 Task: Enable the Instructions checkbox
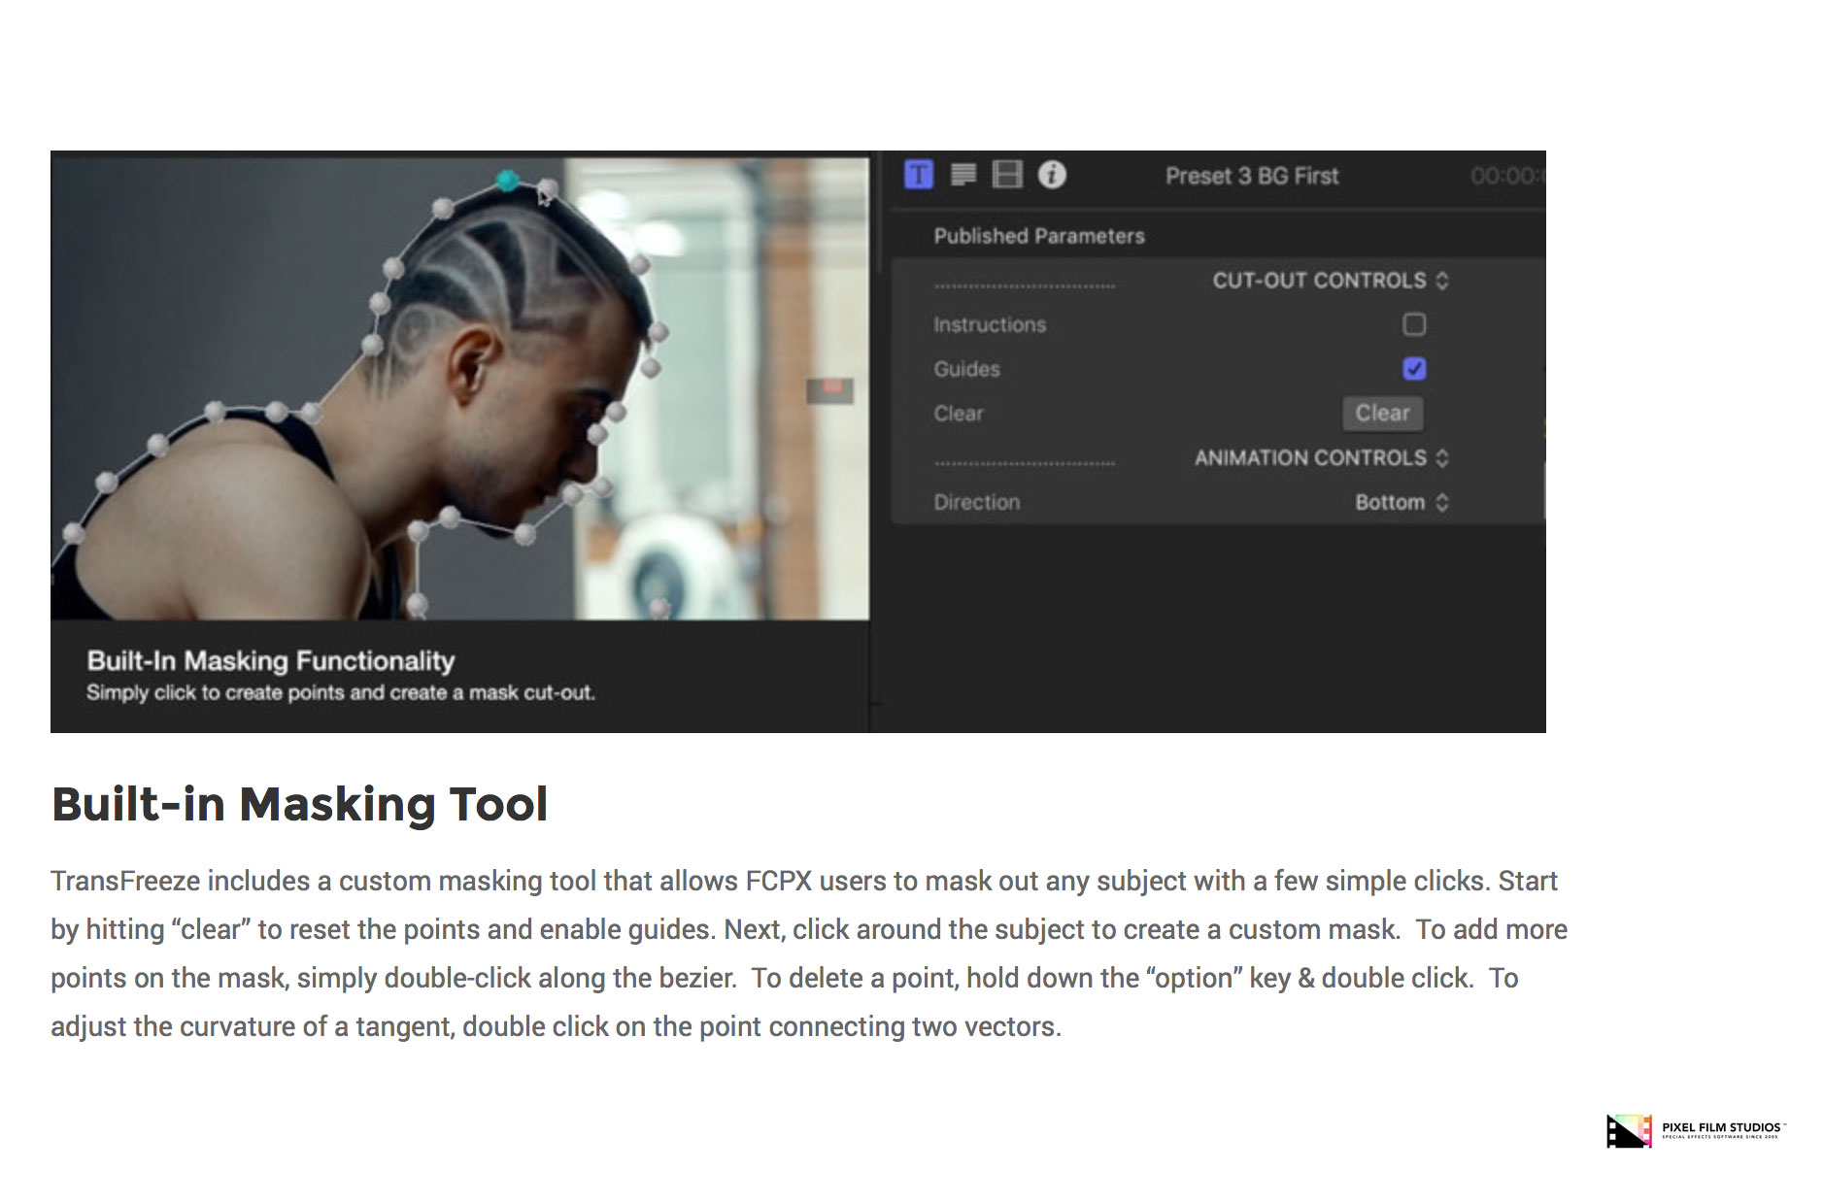coord(1414,324)
